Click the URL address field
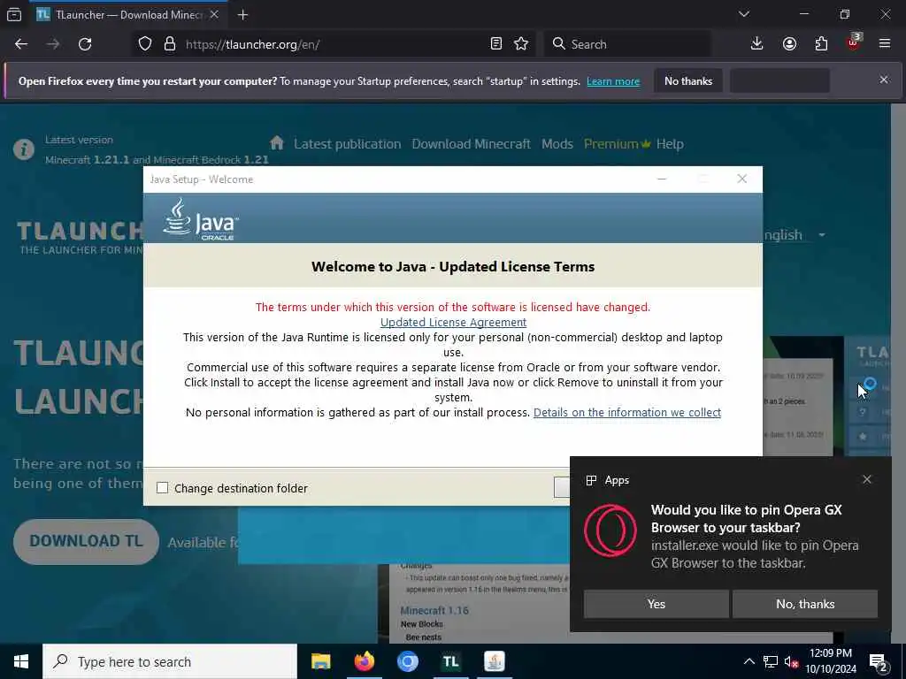The width and height of the screenshot is (906, 679). [x=335, y=44]
